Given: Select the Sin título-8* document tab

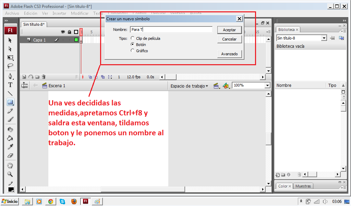Looking at the screenshot, I should [34, 24].
